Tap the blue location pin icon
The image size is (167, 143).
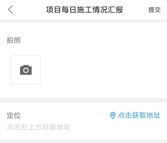click(x=113, y=115)
